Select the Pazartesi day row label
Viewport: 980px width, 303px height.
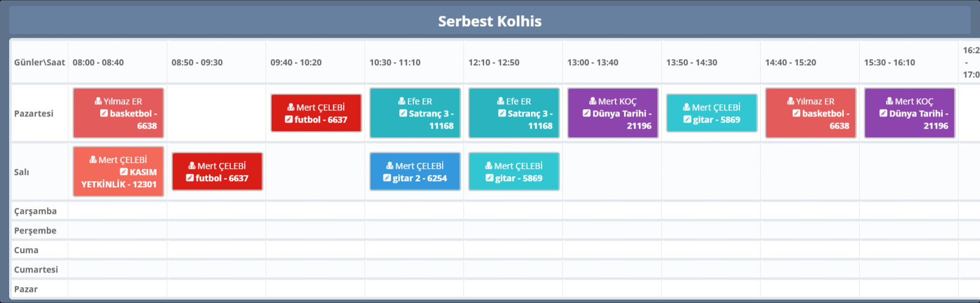(34, 113)
